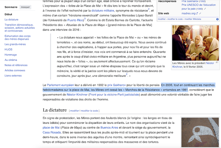The width and height of the screenshot is (221, 148).
Task: Open the prix Sakharov link in the paragraph
Action: point(116,85)
